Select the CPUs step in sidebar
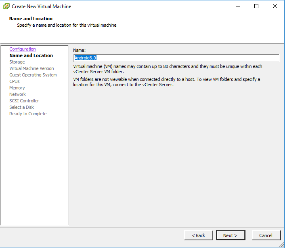The width and height of the screenshot is (285, 248). click(x=15, y=81)
